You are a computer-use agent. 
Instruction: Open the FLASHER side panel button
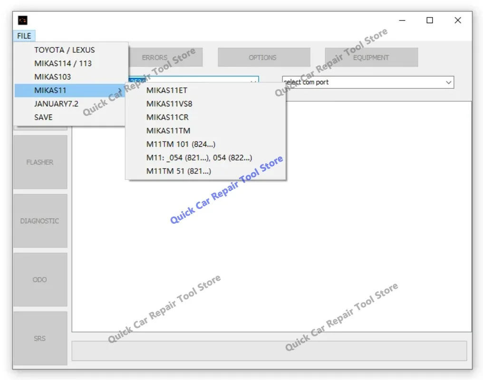pyautogui.click(x=40, y=162)
